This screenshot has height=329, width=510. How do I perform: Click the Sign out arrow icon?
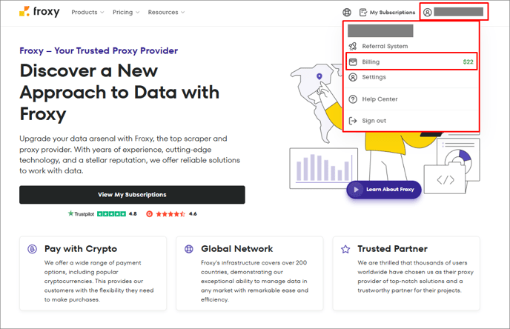[353, 121]
